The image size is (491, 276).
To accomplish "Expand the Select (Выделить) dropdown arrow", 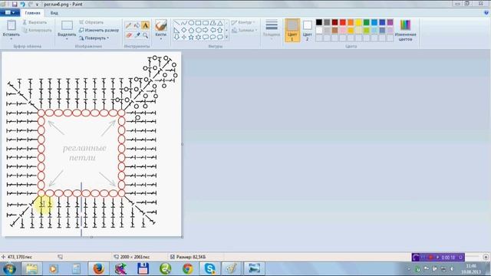I will [x=67, y=39].
